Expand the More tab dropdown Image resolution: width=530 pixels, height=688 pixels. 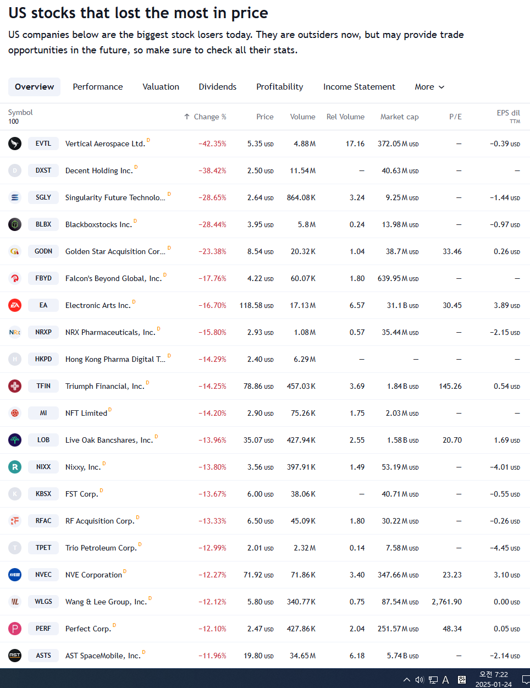pyautogui.click(x=429, y=87)
